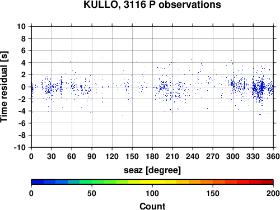280x210 pixels.
Task: Click the y-axis tick label -10
Action: pyautogui.click(x=20, y=147)
